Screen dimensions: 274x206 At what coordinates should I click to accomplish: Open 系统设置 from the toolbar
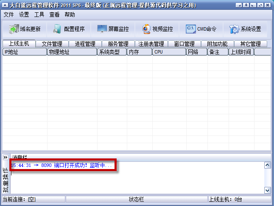click(x=246, y=29)
